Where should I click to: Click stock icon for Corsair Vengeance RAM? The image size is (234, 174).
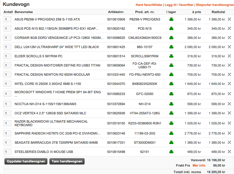tap(171, 38)
